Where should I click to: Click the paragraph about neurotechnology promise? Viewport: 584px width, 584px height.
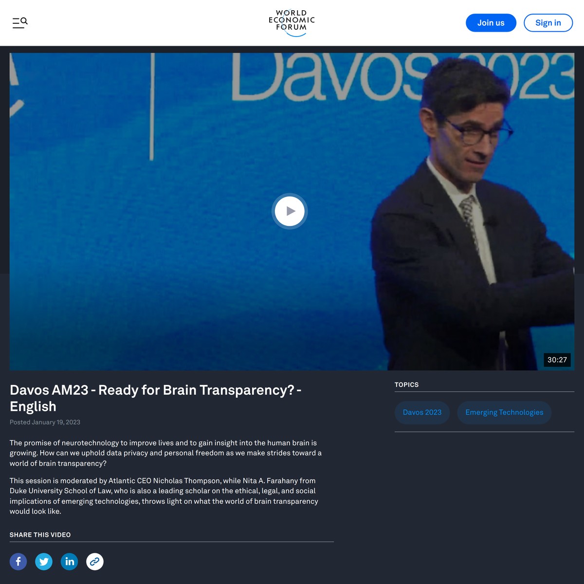pos(165,453)
